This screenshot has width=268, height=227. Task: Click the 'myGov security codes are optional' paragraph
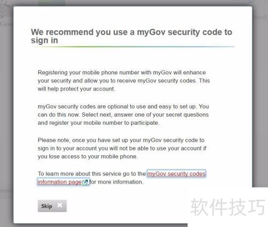(123, 115)
